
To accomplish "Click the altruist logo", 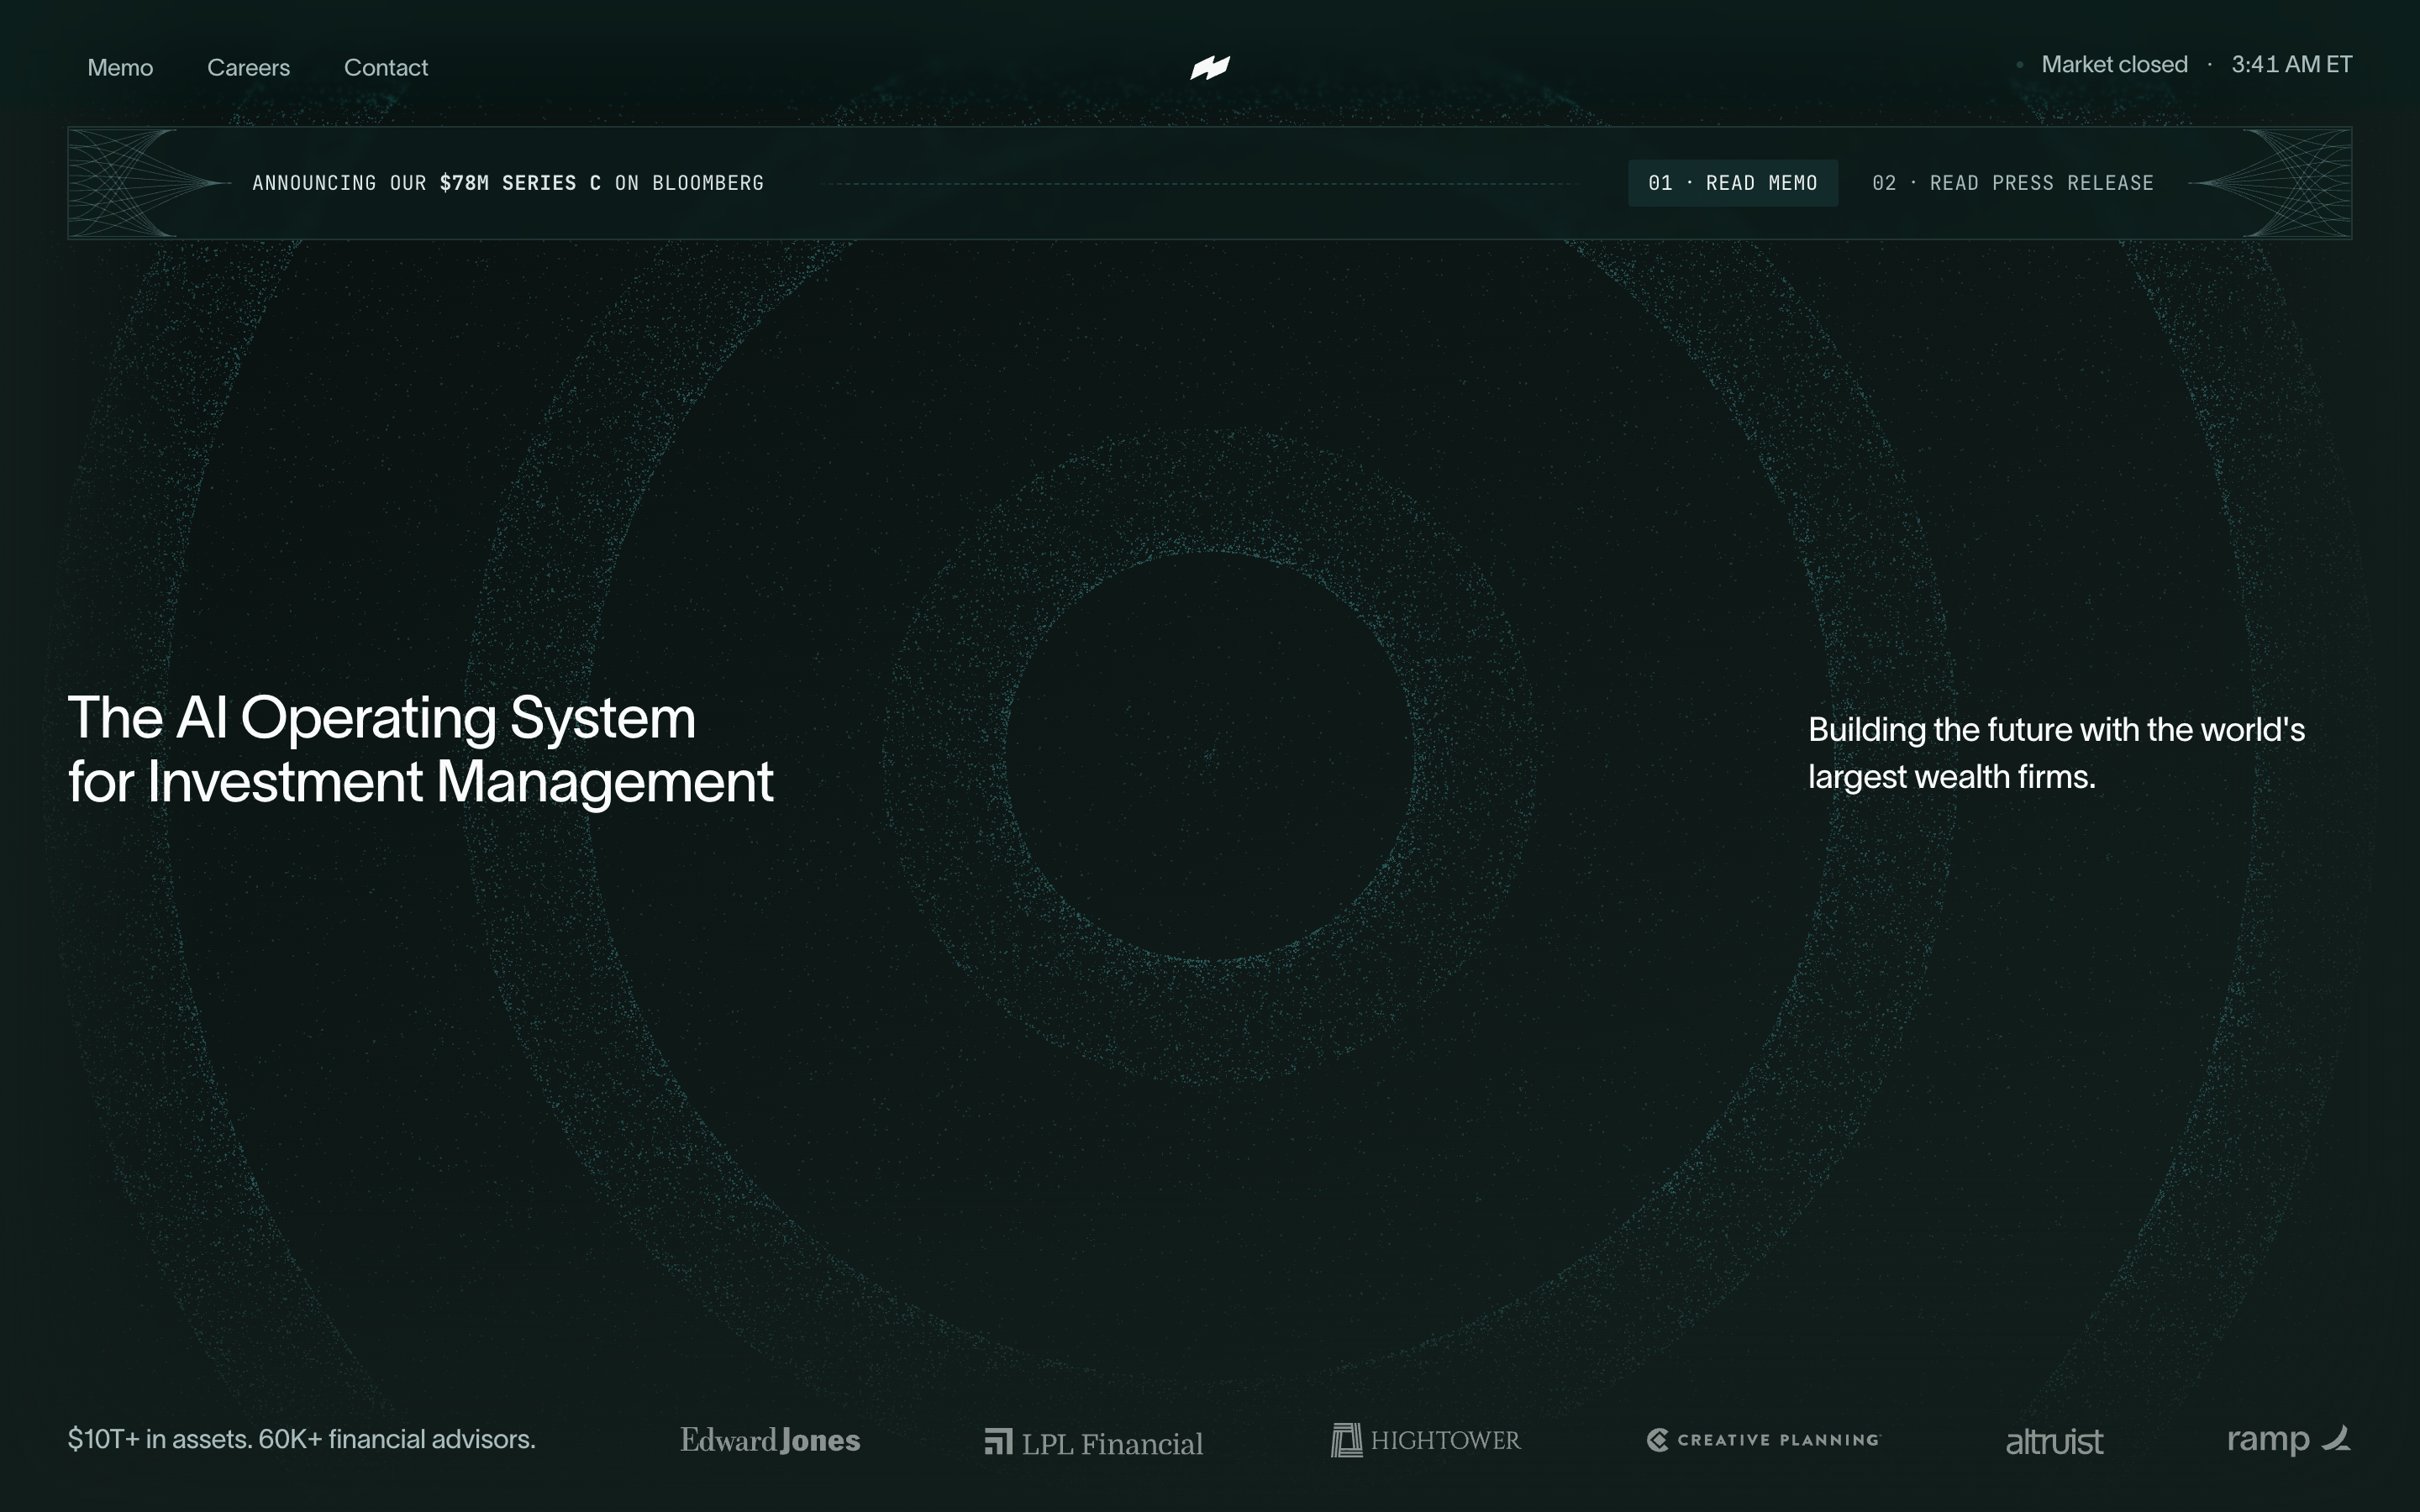I will (x=2054, y=1442).
